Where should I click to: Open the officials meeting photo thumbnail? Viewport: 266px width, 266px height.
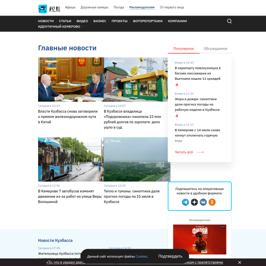[x=71, y=79]
